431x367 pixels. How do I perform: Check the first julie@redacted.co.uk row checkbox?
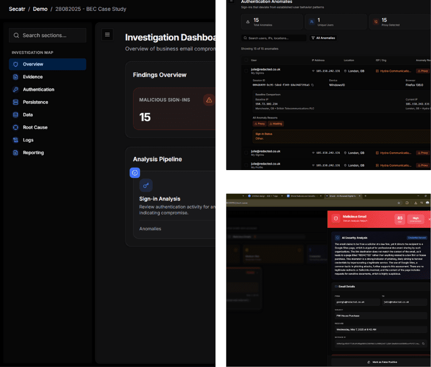point(246,71)
